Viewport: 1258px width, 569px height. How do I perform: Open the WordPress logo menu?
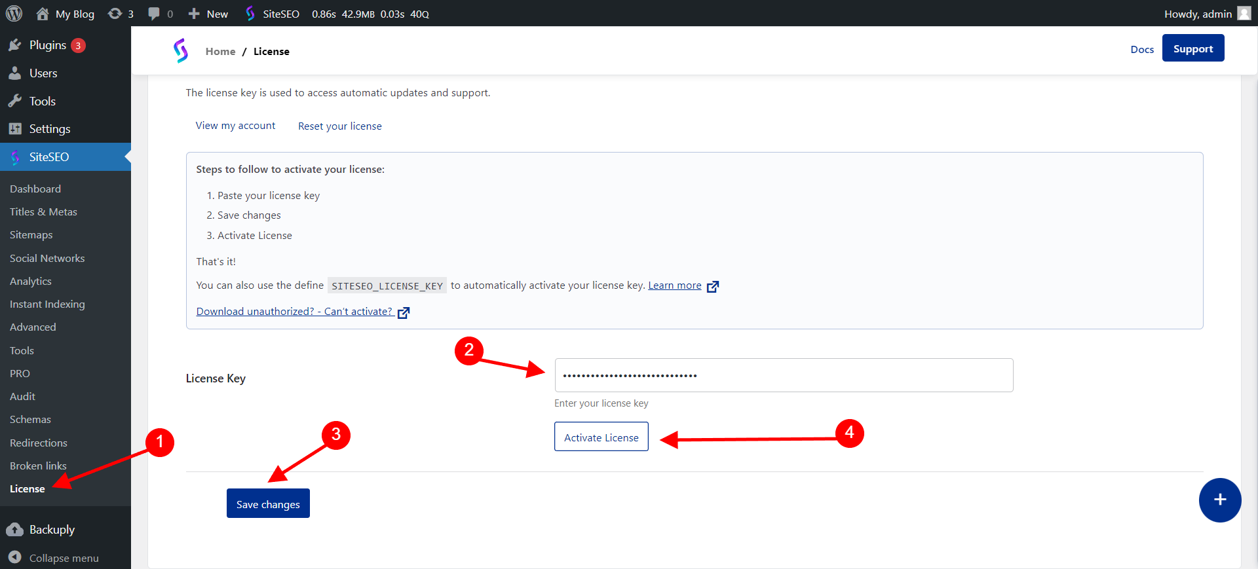coord(14,14)
